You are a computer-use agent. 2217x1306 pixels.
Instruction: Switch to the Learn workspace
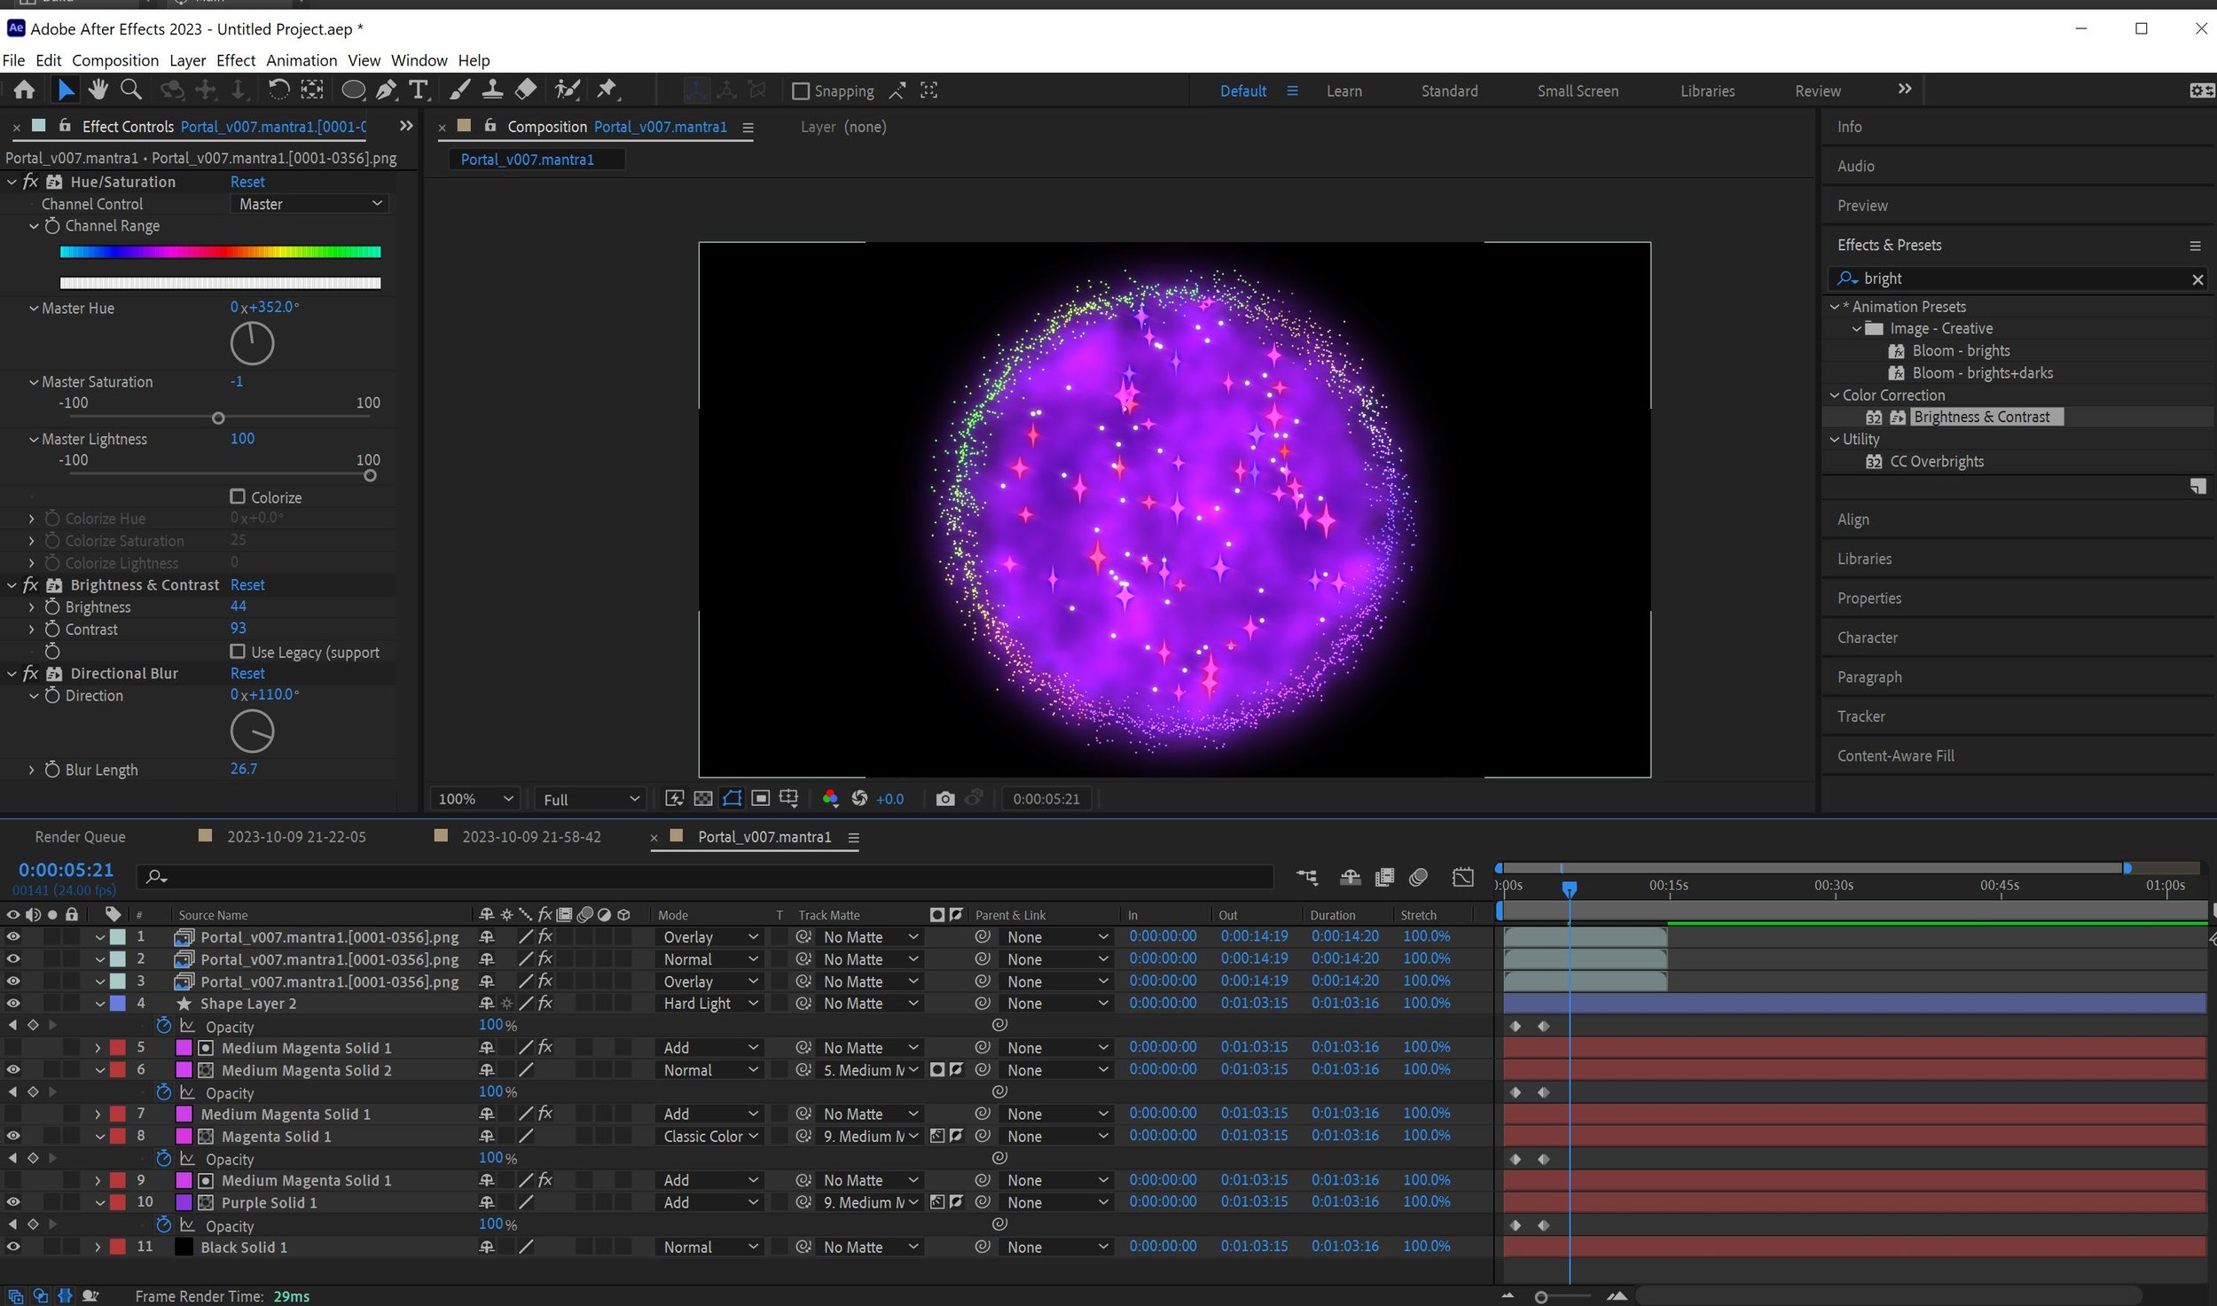click(1344, 91)
